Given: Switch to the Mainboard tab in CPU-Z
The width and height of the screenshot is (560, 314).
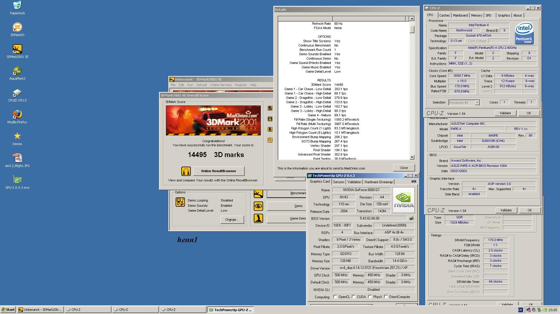Looking at the screenshot, I should [x=460, y=15].
